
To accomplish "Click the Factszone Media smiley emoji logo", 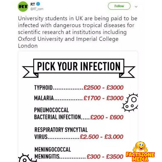I will (140, 147).
